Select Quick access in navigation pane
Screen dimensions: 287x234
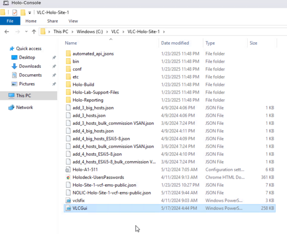tap(29, 49)
